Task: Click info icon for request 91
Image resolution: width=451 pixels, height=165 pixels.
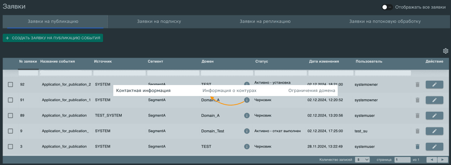Action: (x=247, y=100)
